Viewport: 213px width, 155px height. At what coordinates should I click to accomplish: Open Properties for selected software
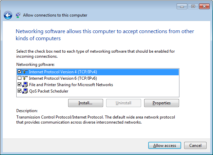tap(161, 103)
